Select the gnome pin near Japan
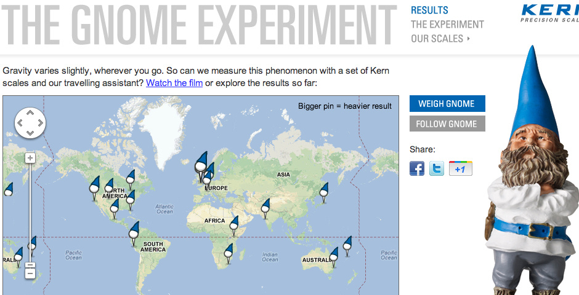The height and width of the screenshot is (295, 579). (x=324, y=192)
